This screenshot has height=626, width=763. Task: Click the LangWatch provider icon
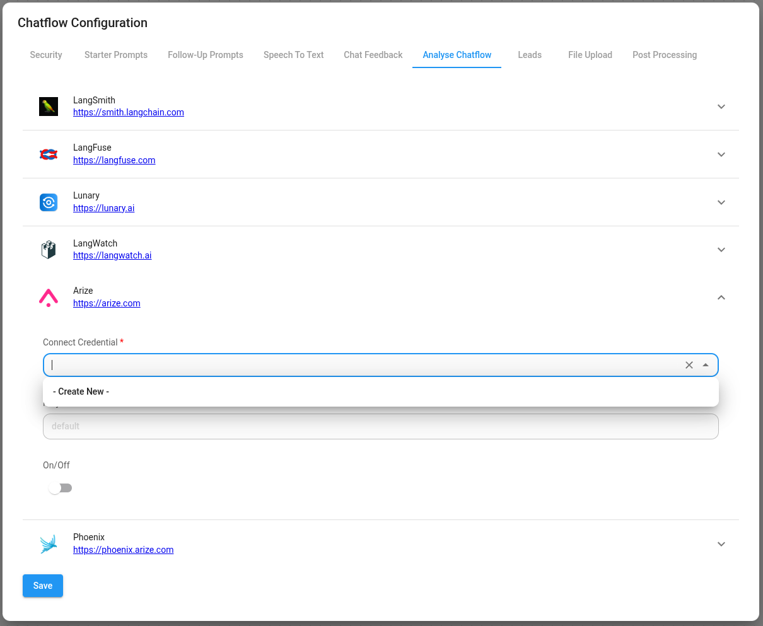(49, 249)
